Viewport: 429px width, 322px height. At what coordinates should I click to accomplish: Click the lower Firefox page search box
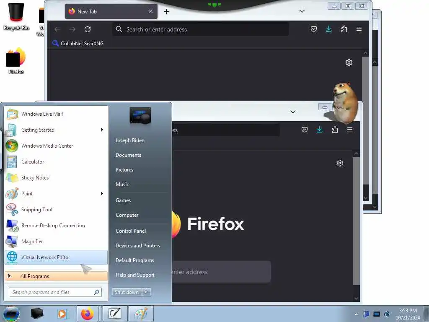(221, 272)
